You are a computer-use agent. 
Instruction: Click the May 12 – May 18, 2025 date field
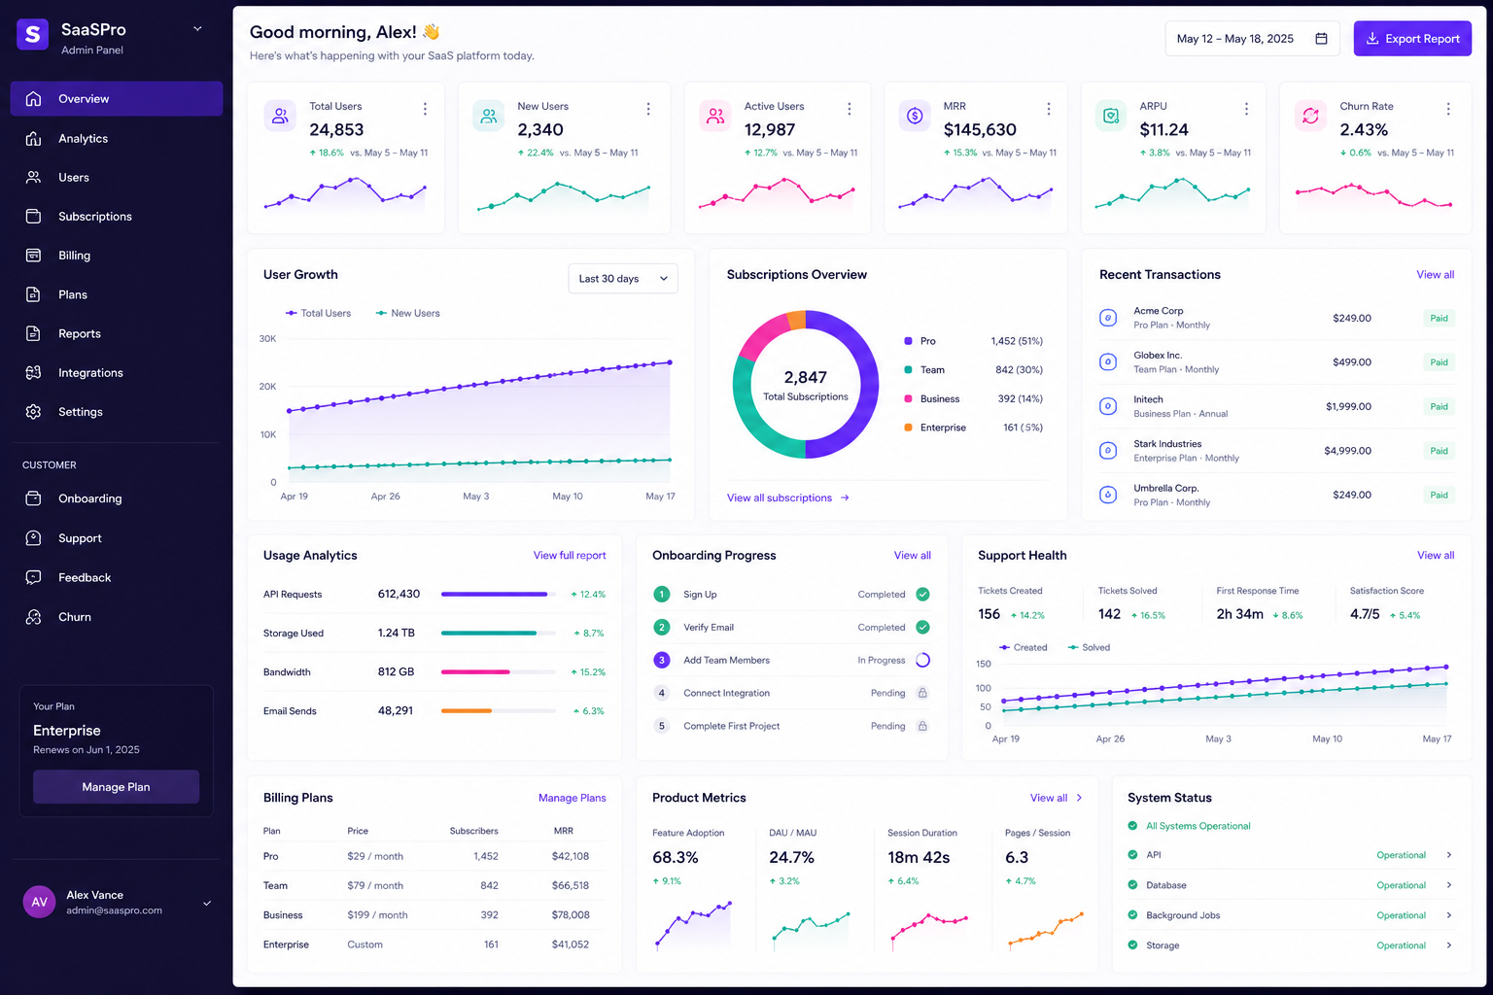(1252, 39)
